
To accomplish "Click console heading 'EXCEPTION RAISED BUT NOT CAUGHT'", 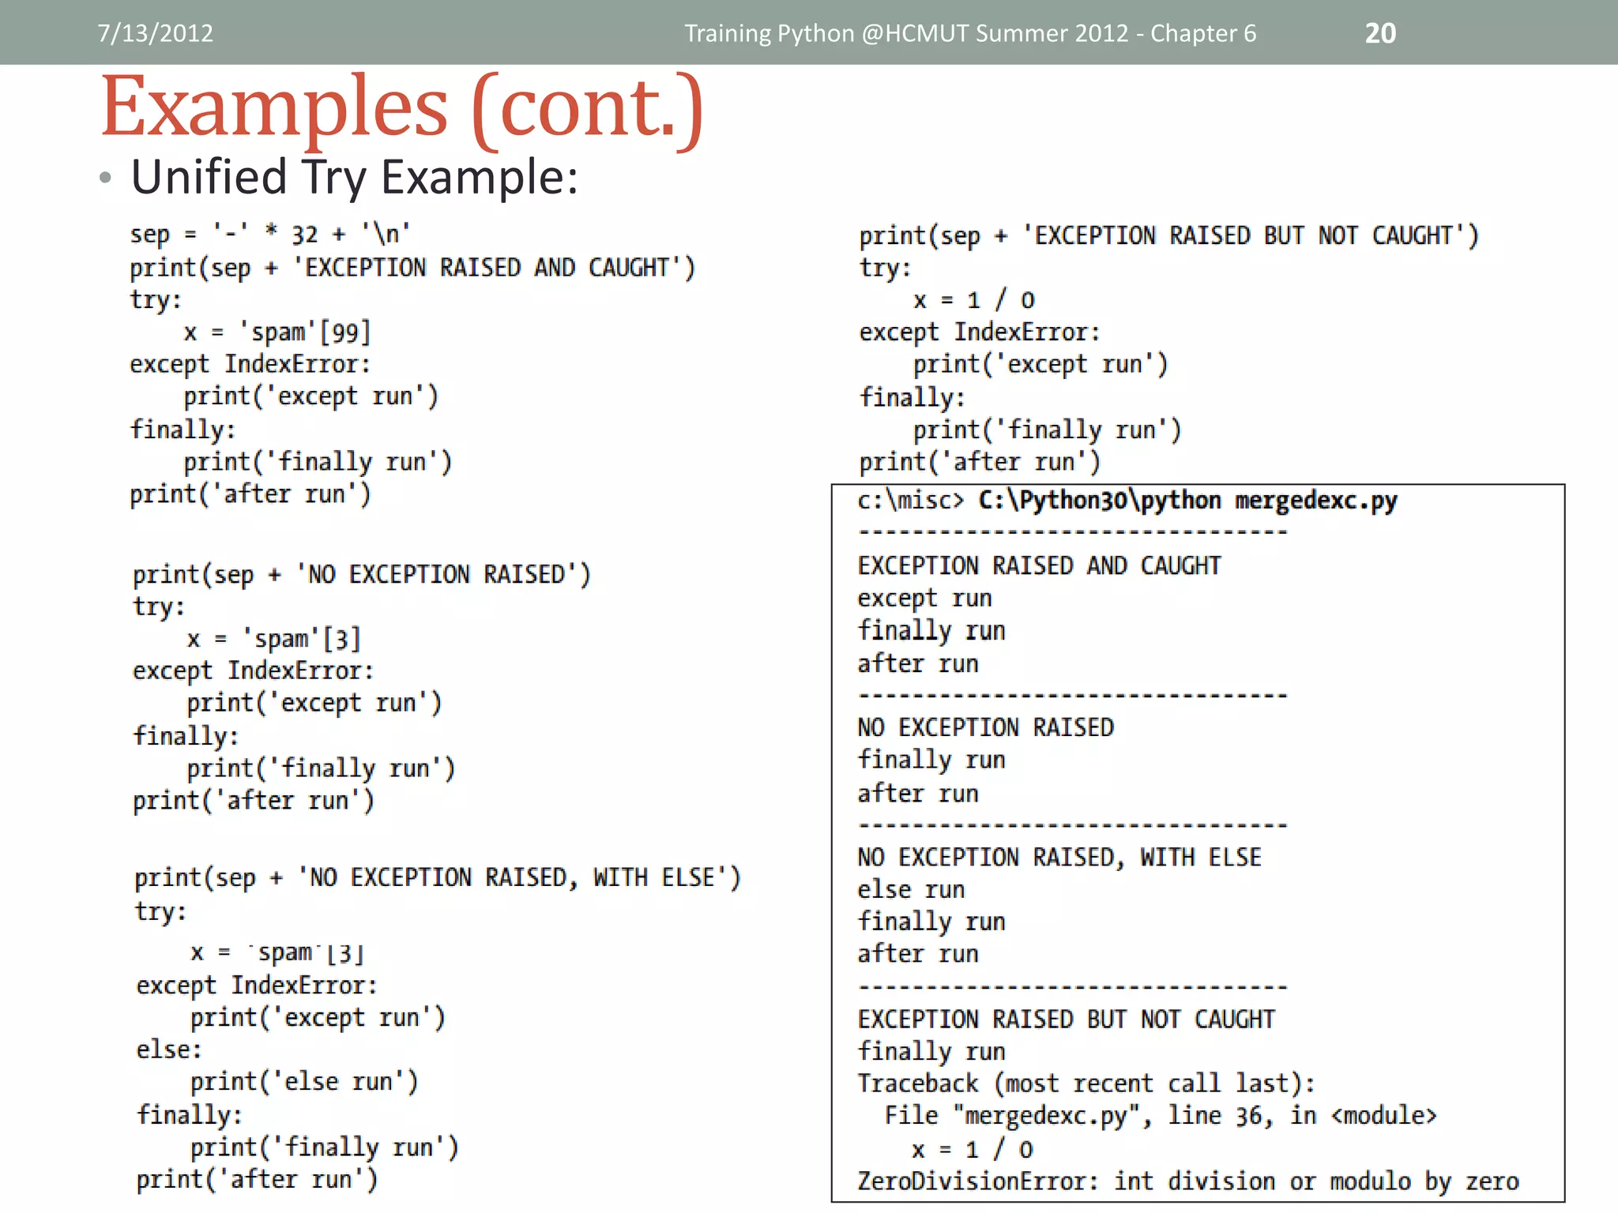I will tap(1066, 1020).
